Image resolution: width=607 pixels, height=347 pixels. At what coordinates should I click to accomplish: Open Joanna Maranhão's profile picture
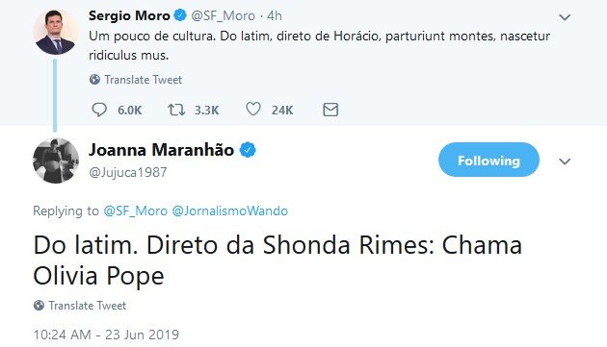tap(55, 161)
